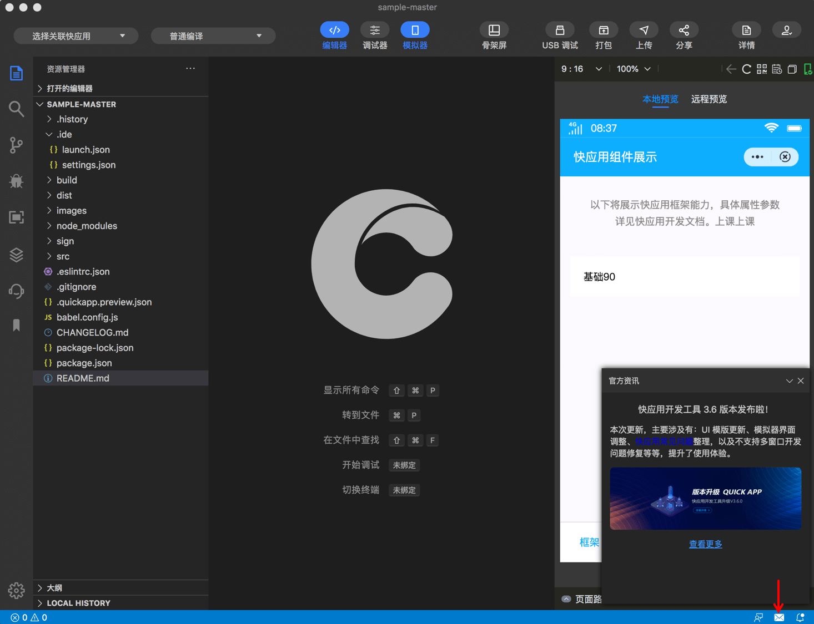Open the Search view in the sidebar
The image size is (814, 624).
tap(16, 109)
